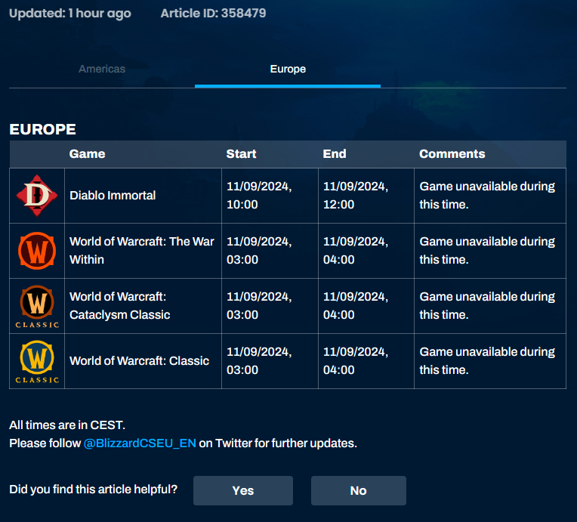
Task: Click Cataclysm Classic start time cell
Action: (x=270, y=306)
